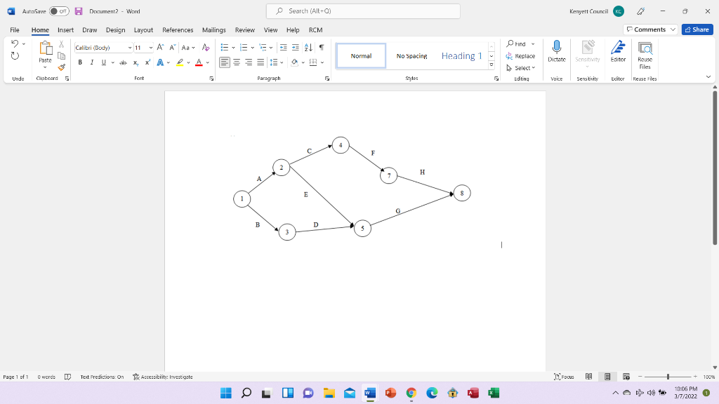Switch to the References tab
The image size is (719, 404).
pyautogui.click(x=178, y=29)
